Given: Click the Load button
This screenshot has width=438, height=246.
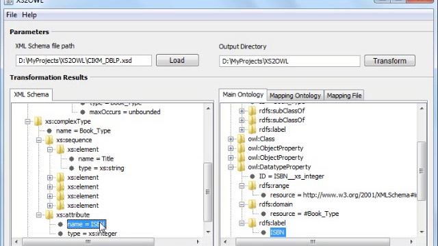Looking at the screenshot, I should (x=177, y=60).
